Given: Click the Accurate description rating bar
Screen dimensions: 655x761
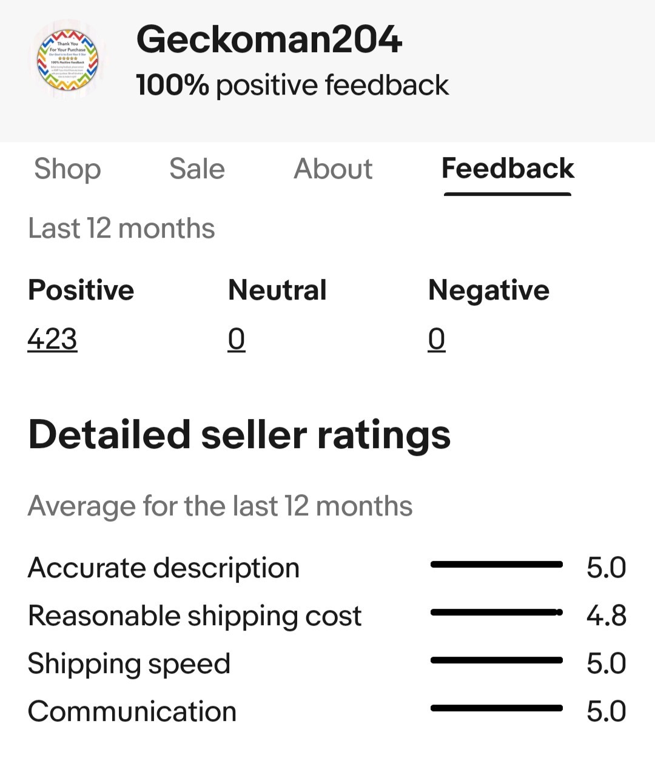Looking at the screenshot, I should tap(497, 565).
